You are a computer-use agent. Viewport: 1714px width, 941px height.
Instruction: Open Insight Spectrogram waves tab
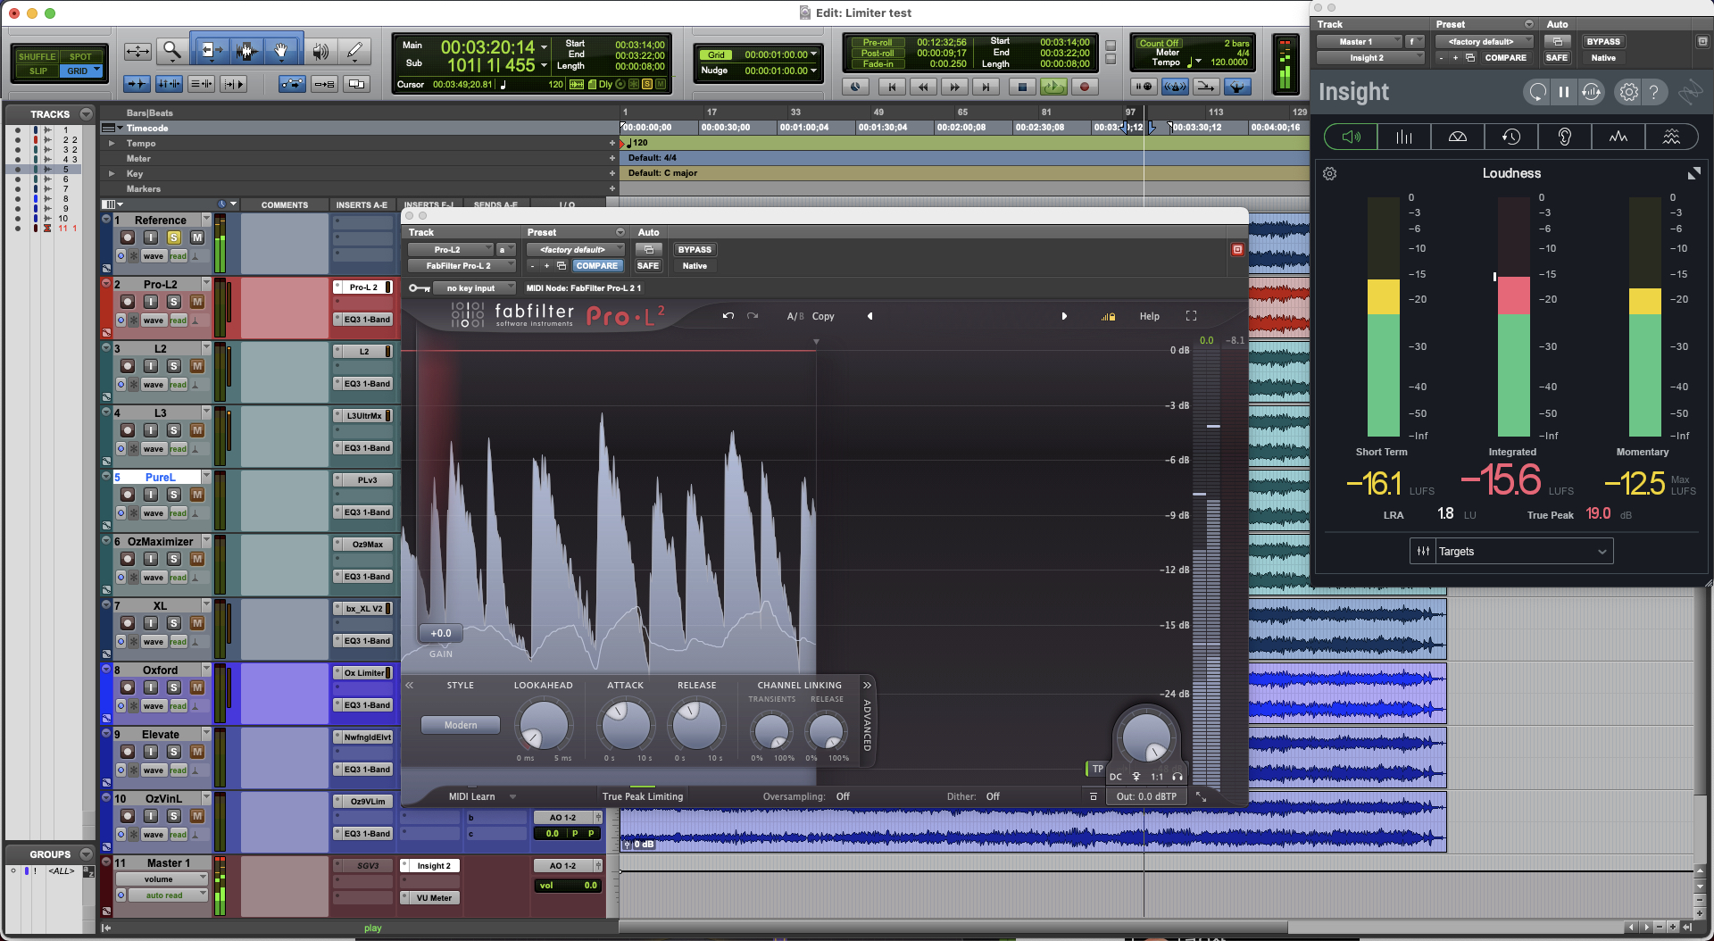coord(1671,137)
